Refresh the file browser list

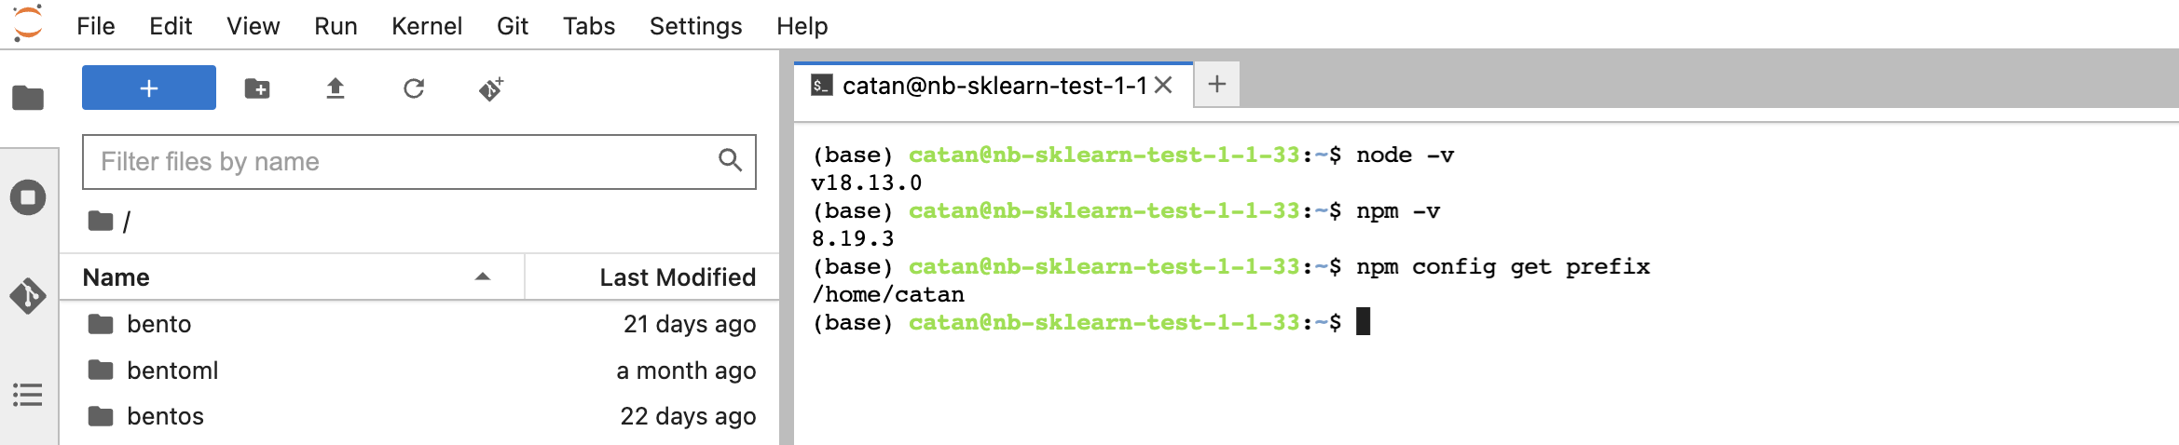414,88
